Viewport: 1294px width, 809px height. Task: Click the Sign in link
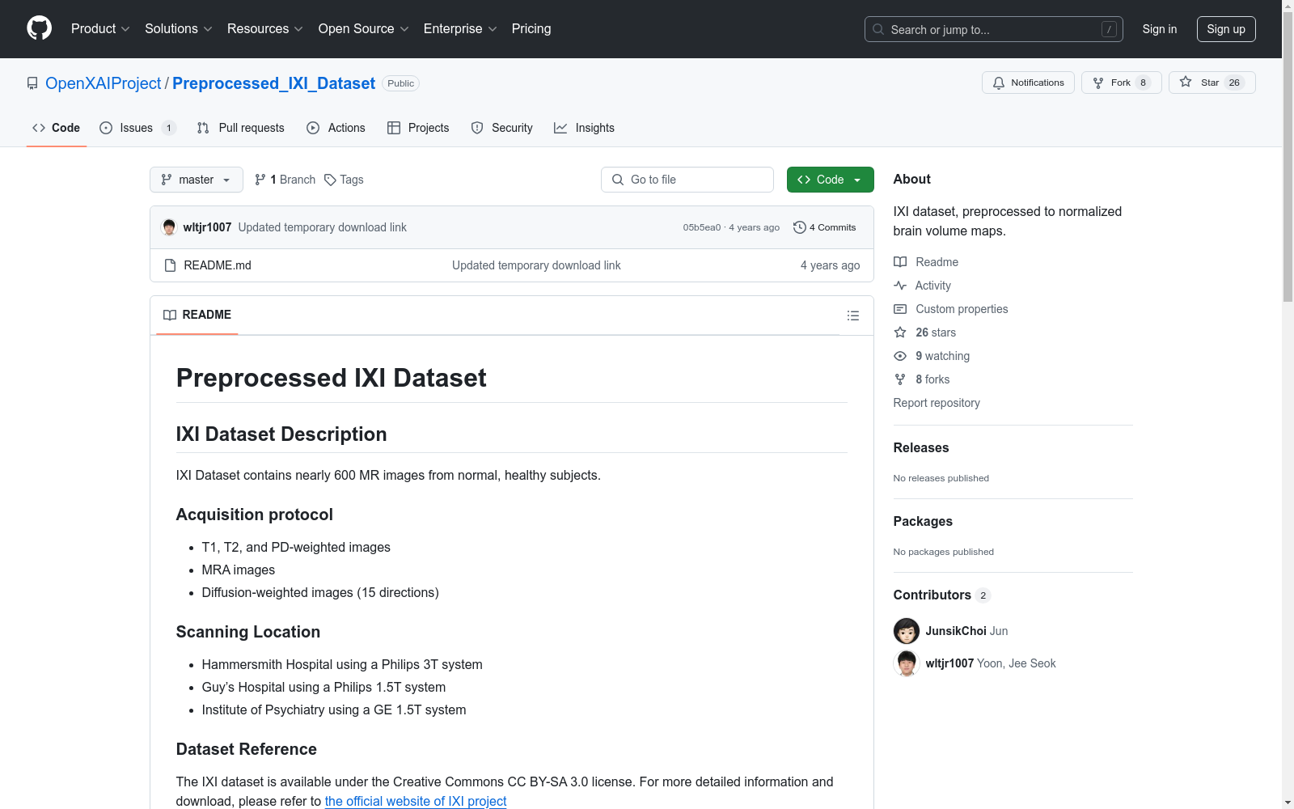(x=1160, y=29)
